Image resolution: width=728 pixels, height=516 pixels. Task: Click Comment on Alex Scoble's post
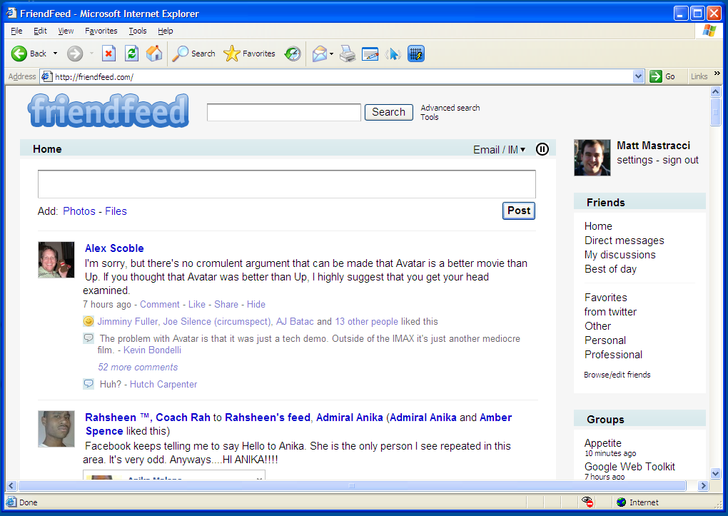click(x=160, y=304)
